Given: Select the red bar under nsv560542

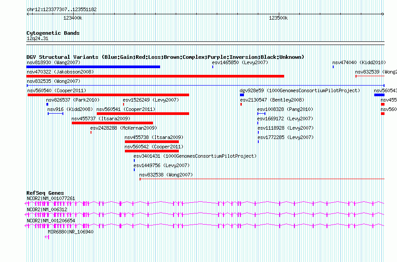Looking at the screenshot, I should click(152, 151).
